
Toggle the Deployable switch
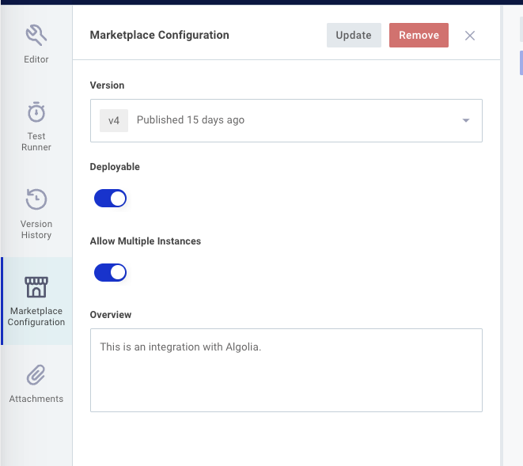point(110,199)
